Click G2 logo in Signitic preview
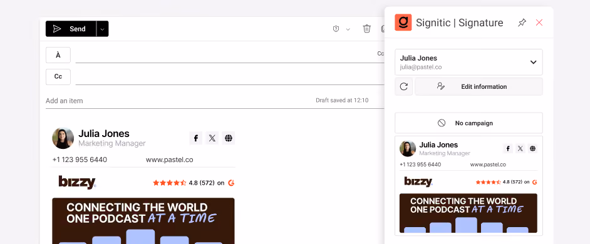 point(535,182)
